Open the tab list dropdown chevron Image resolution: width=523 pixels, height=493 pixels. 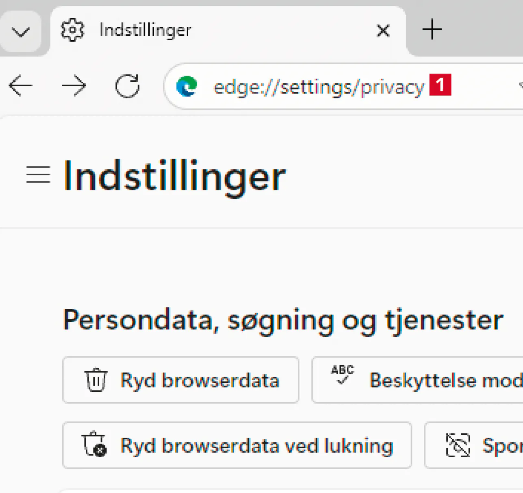click(20, 31)
